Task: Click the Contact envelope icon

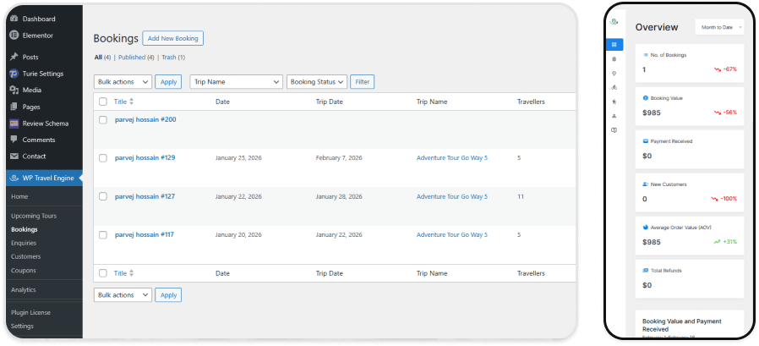Action: (x=14, y=156)
